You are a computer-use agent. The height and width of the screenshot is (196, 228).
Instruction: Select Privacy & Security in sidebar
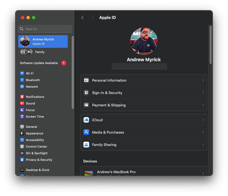point(43,160)
